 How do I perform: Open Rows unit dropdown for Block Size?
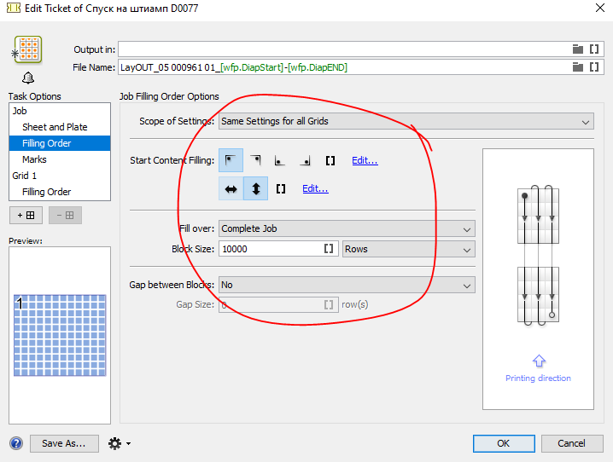pos(409,250)
